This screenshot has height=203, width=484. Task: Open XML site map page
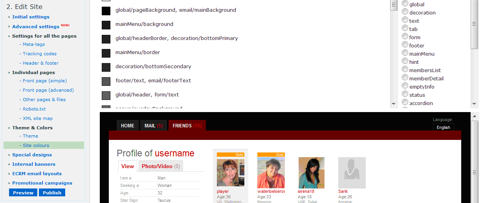tap(38, 118)
